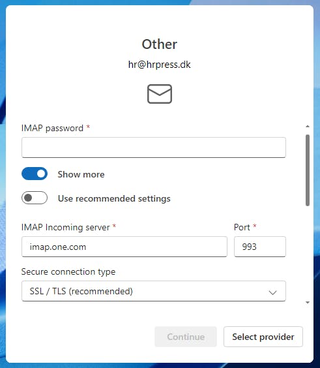Image resolution: width=320 pixels, height=368 pixels.
Task: Click the IMAP password field
Action: pos(154,147)
